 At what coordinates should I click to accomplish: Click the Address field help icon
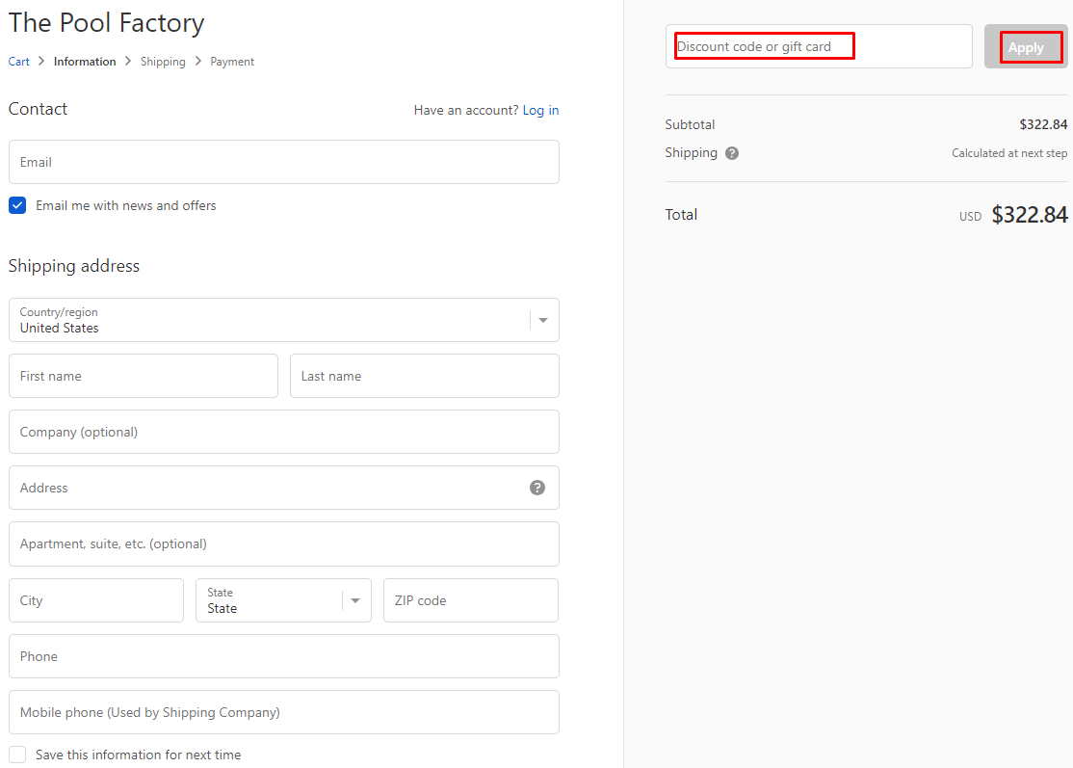coord(537,488)
